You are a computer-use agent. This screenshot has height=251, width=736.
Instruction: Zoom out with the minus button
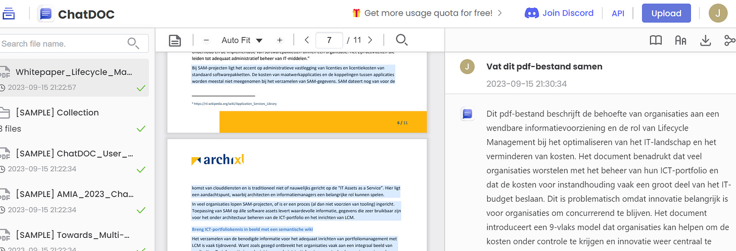(206, 40)
